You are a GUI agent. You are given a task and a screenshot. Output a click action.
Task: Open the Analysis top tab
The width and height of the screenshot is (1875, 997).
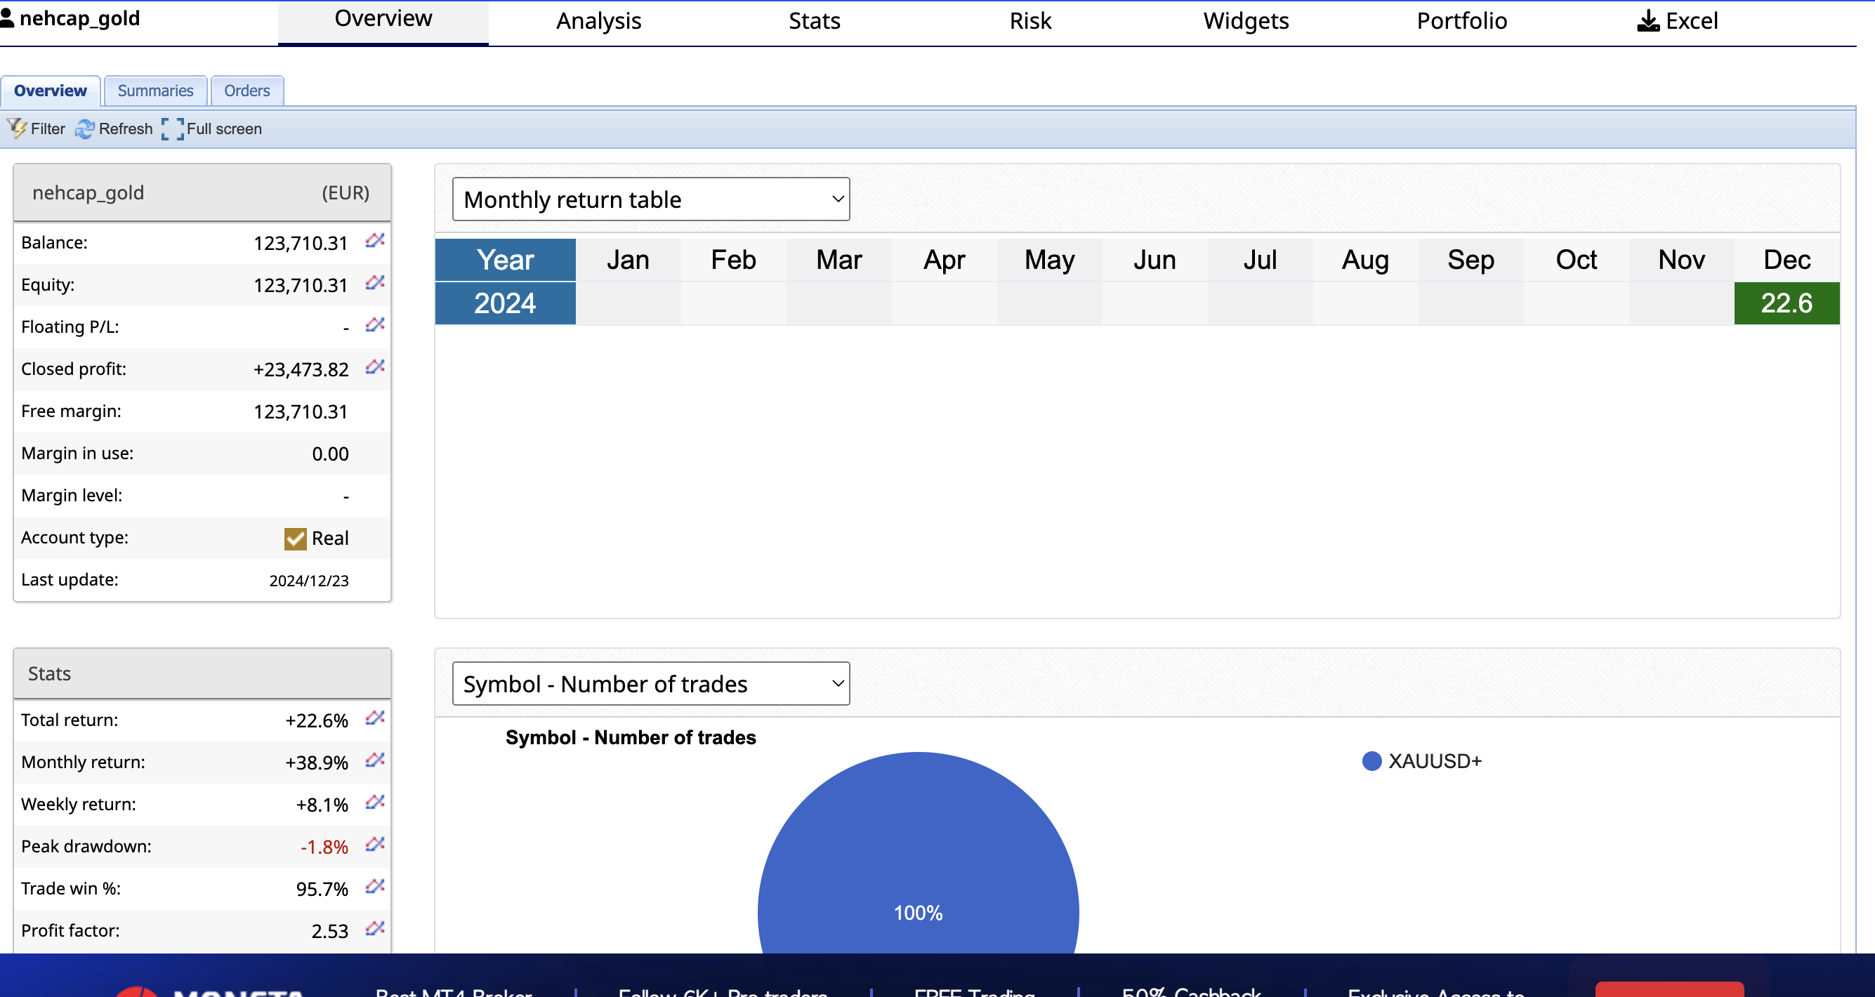(598, 21)
